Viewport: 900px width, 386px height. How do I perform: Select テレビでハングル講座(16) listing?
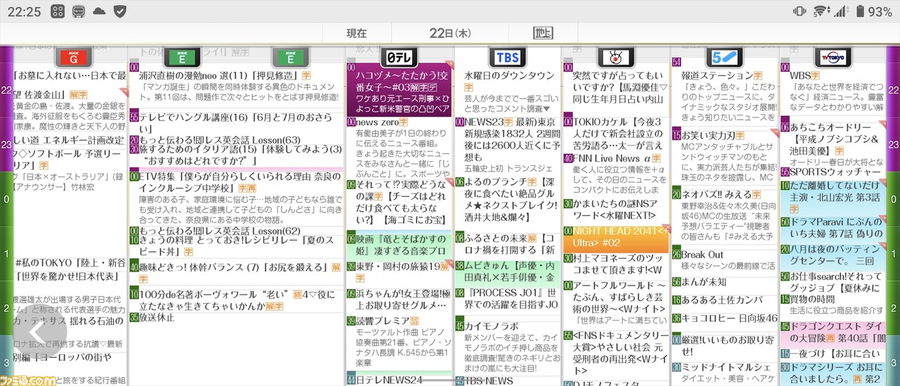point(237,122)
